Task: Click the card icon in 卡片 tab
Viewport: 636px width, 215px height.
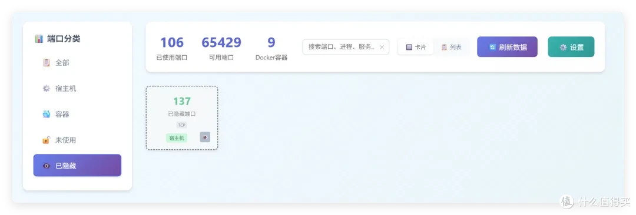Action: [x=409, y=48]
